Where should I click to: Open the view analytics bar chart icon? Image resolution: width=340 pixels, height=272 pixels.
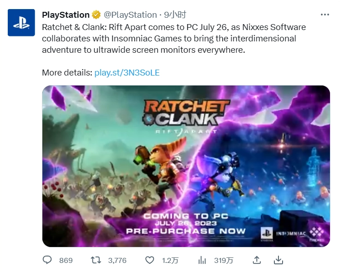202,260
